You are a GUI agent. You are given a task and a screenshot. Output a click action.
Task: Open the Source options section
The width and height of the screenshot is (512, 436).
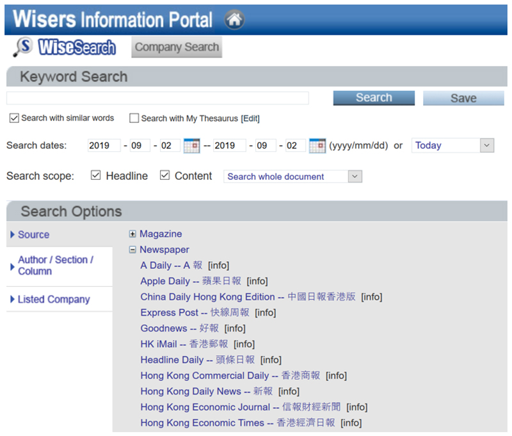(34, 234)
